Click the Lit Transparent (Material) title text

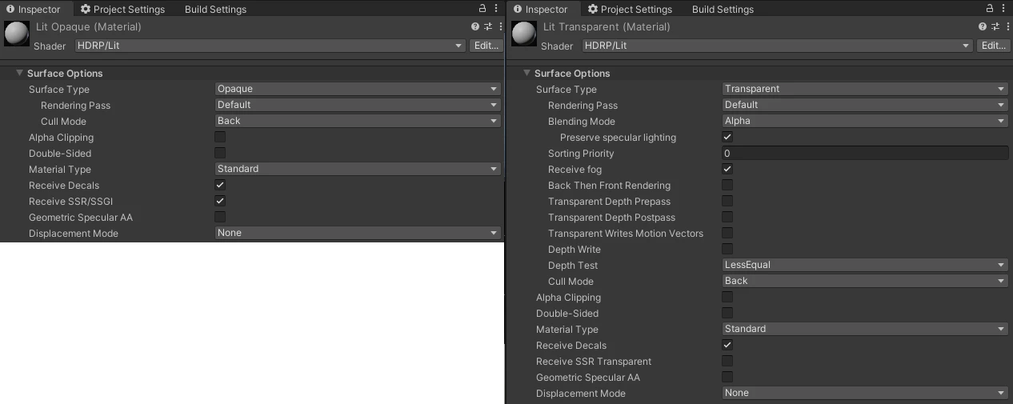(x=607, y=26)
